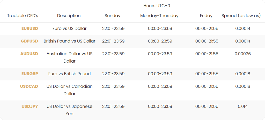Open the USDCAD symbol link
The height and width of the screenshot is (120, 265).
point(29,86)
